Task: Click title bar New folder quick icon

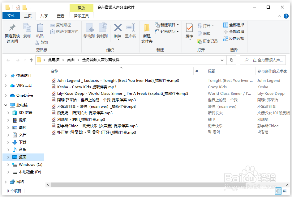Action: pyautogui.click(x=24, y=7)
